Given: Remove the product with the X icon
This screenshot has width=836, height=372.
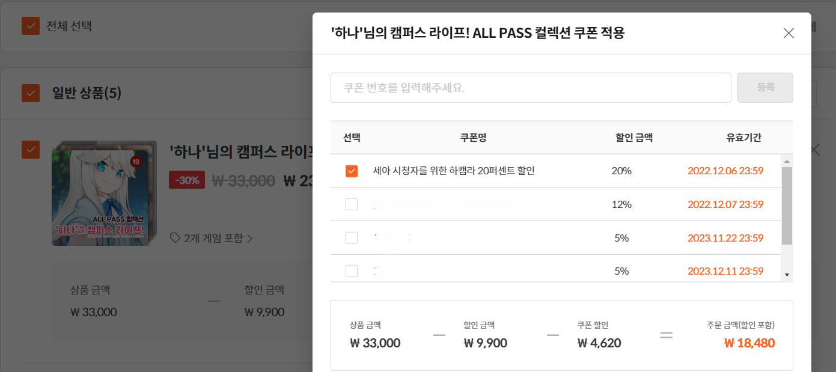Looking at the screenshot, I should pos(815,150).
